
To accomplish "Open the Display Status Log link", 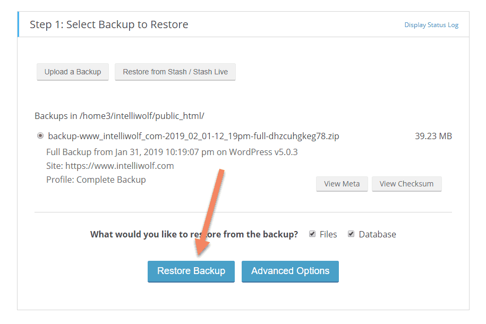I will click(431, 24).
